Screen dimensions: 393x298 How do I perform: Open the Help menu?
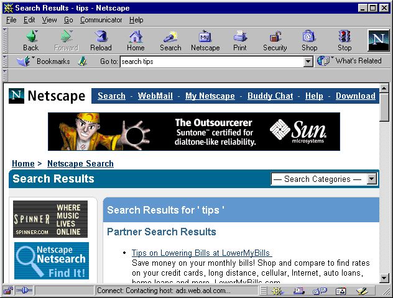136,20
